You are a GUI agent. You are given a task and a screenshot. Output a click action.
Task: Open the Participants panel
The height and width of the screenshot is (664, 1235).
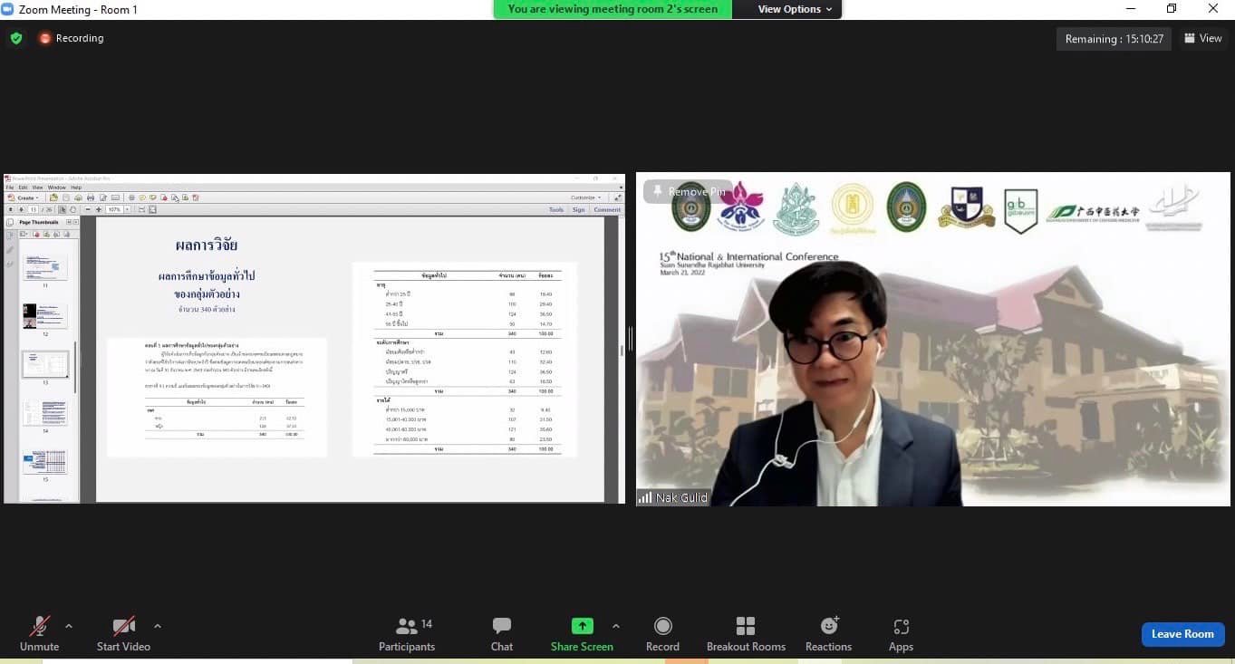tap(407, 627)
